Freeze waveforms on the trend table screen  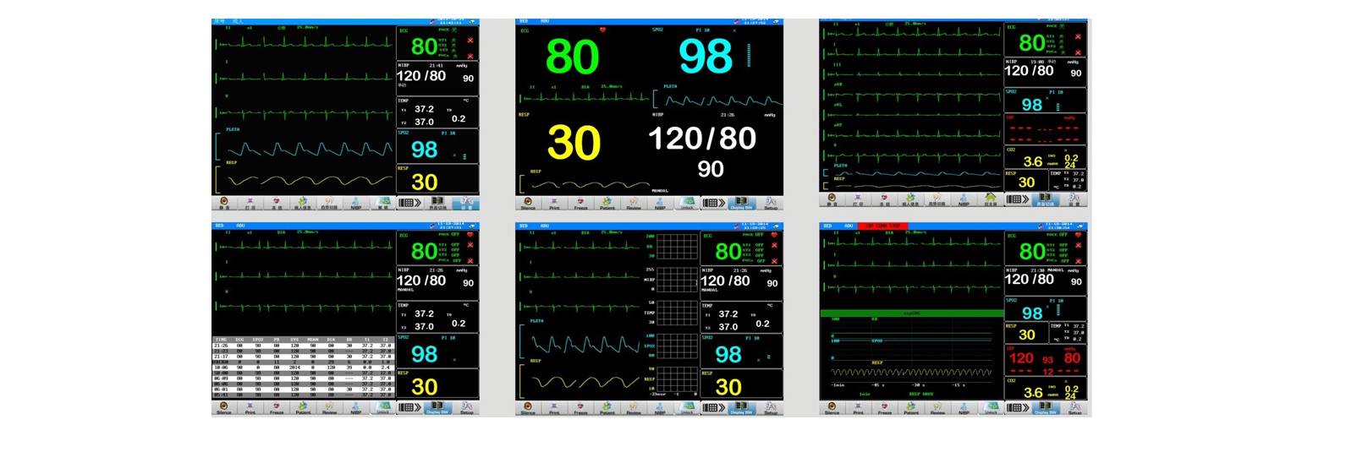click(x=277, y=408)
